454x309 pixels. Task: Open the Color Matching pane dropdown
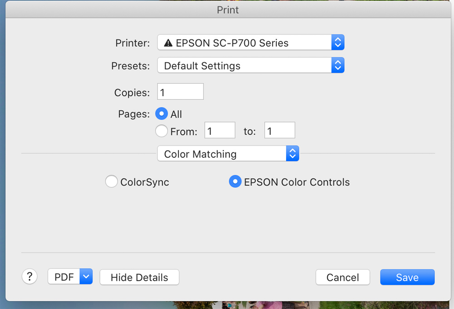click(x=222, y=154)
